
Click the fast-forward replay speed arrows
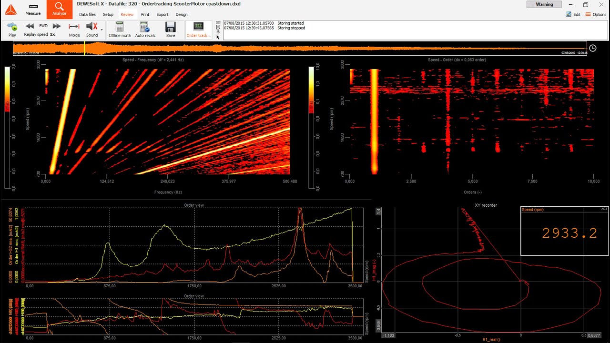[x=57, y=26]
